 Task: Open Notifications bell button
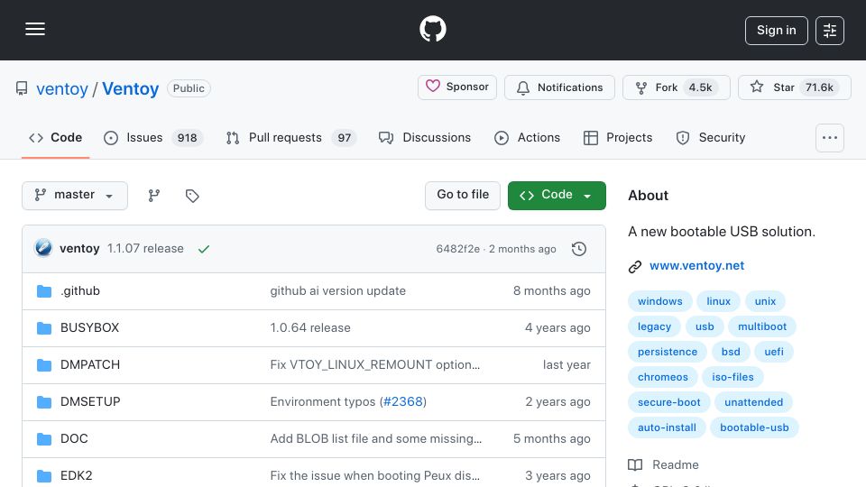(559, 87)
